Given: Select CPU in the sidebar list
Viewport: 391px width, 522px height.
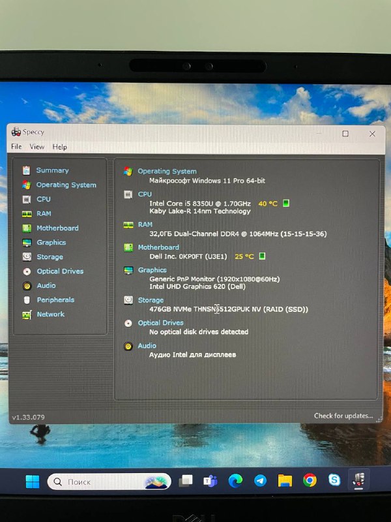Looking at the screenshot, I should 44,199.
